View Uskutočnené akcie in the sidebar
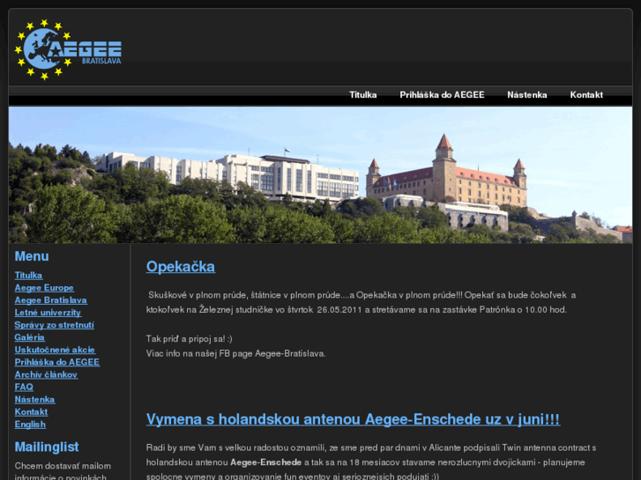The height and width of the screenshot is (480, 641). coord(55,350)
